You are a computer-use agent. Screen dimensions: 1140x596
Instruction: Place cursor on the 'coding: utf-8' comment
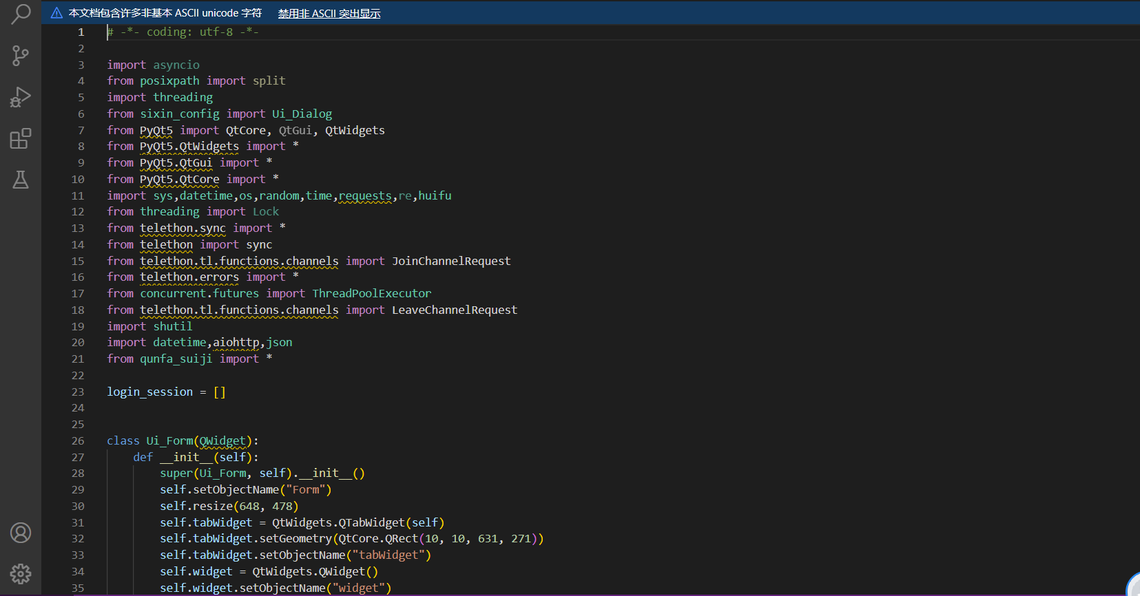pyautogui.click(x=189, y=32)
